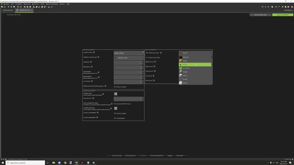
Task: Open help icon beside Jump factor label
Action: pyautogui.click(x=98, y=72)
